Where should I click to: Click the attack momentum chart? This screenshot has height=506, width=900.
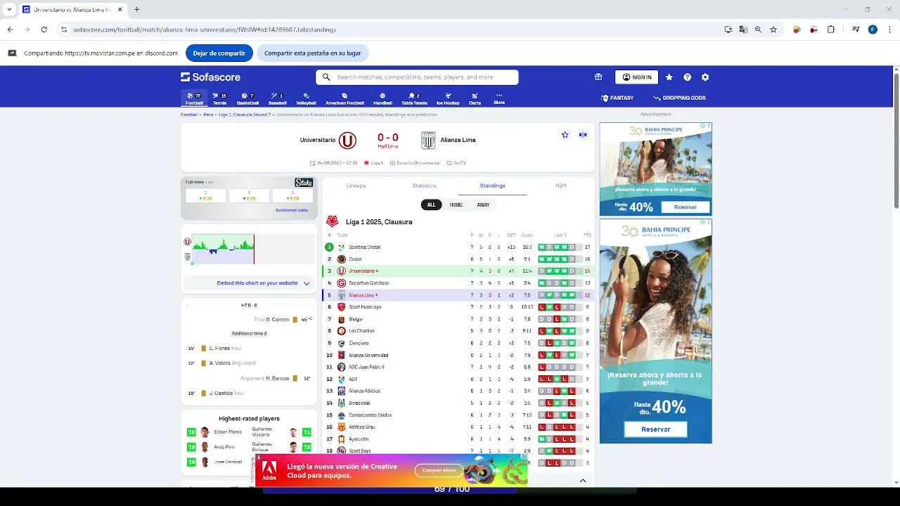[x=252, y=249]
